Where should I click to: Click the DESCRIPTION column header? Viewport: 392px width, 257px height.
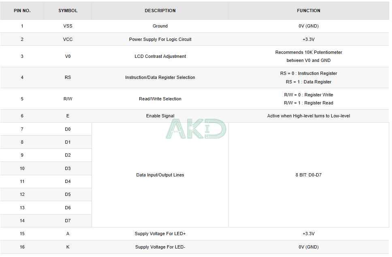(x=160, y=11)
